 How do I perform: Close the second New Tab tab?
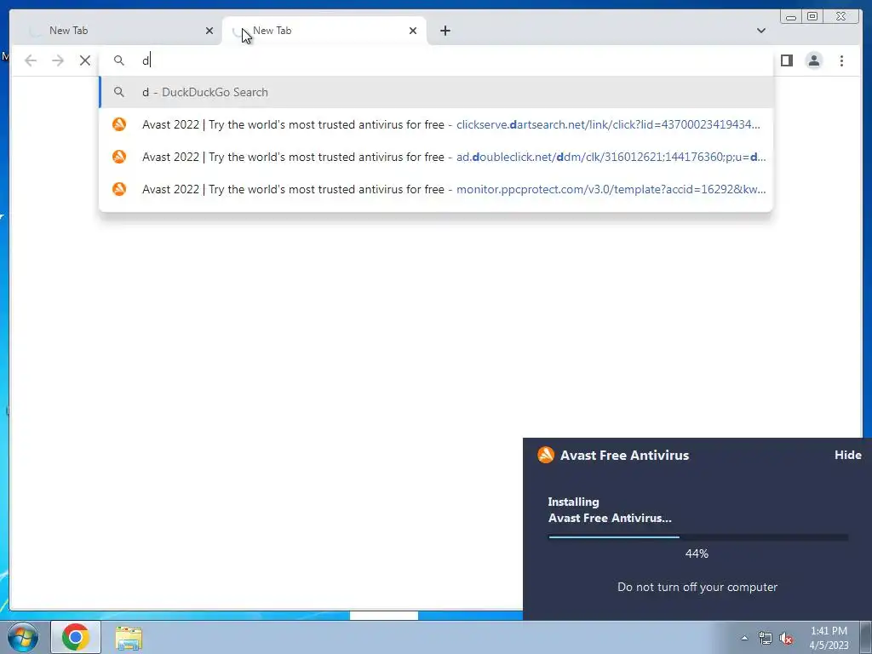(413, 31)
